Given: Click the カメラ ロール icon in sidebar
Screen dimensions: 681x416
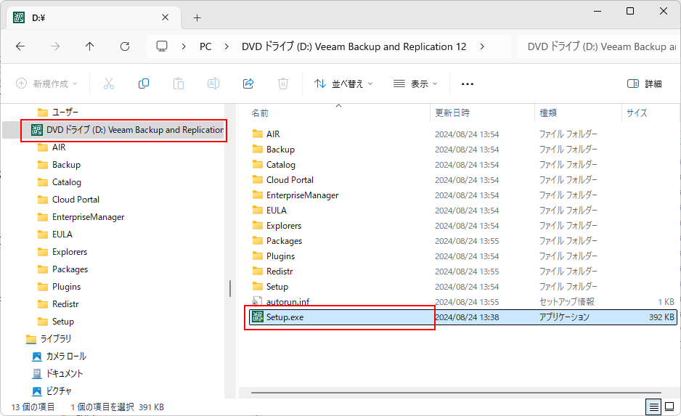Looking at the screenshot, I should coord(37,356).
